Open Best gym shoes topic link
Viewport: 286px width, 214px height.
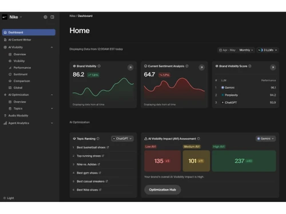click(x=89, y=173)
